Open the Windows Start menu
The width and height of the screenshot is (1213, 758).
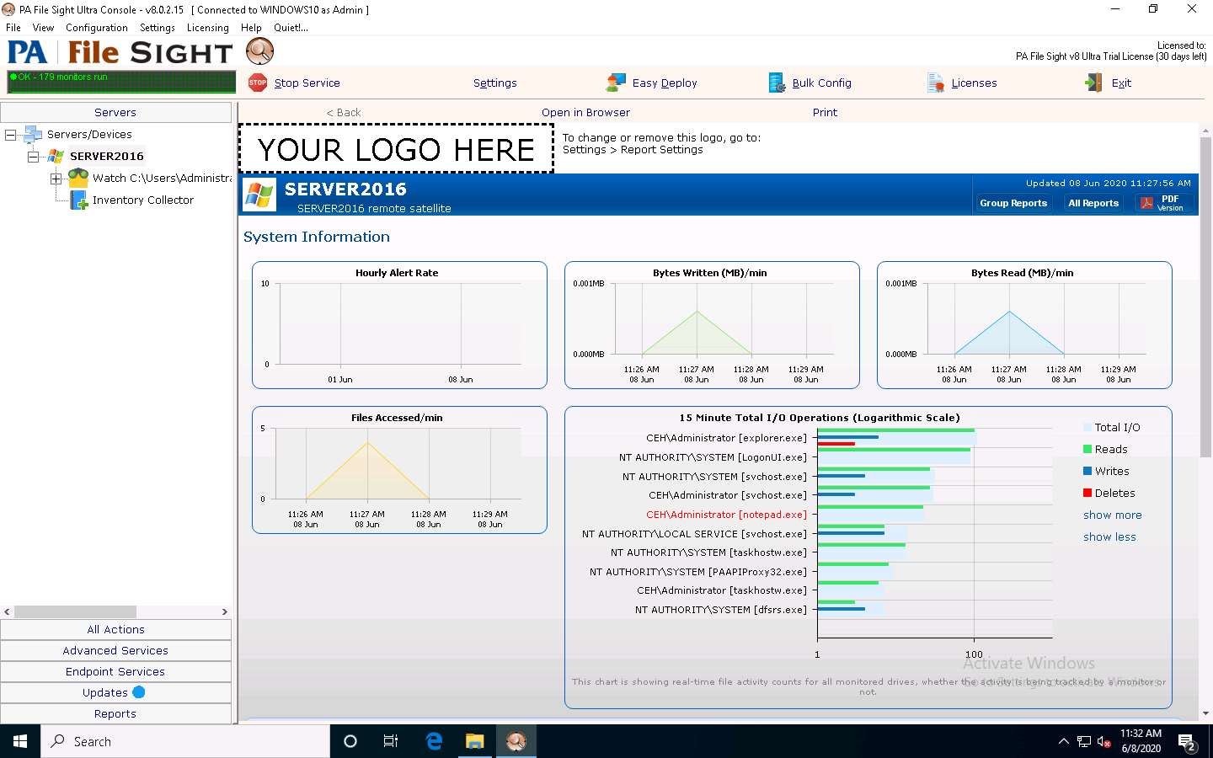(20, 741)
